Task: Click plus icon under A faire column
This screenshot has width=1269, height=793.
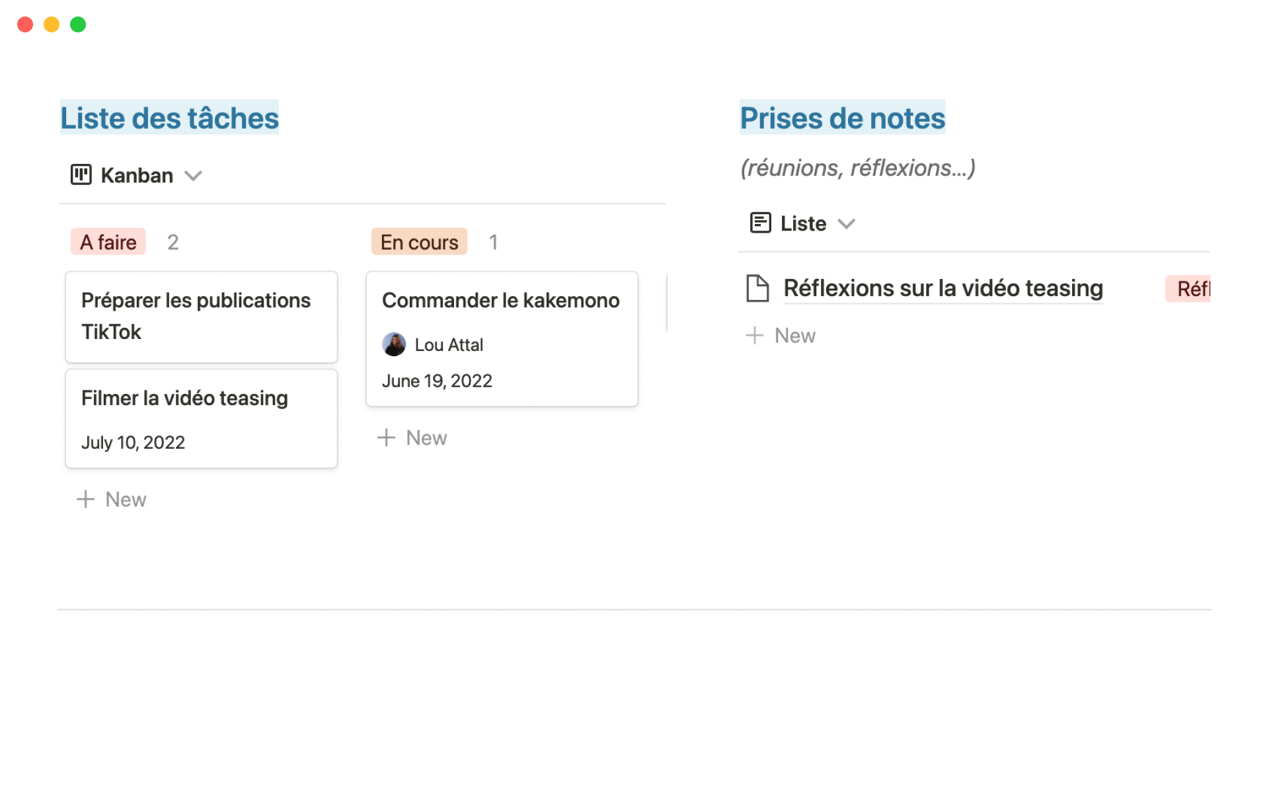Action: point(86,499)
